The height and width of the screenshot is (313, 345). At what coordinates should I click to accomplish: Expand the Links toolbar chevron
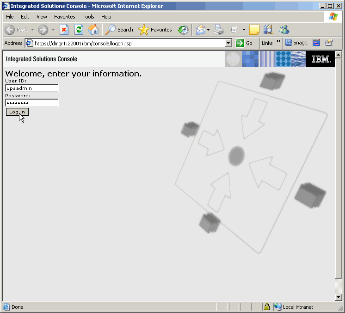click(278, 42)
